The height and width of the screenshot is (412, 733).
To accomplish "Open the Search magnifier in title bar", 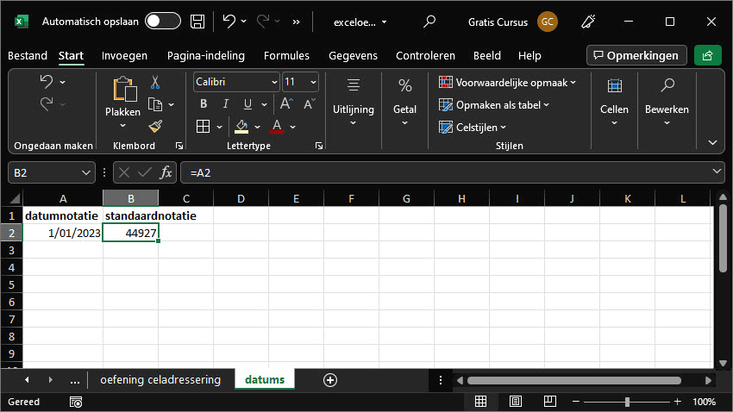I will point(429,22).
